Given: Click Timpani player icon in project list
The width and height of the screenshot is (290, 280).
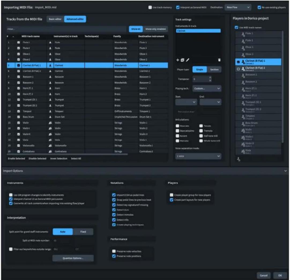Looking at the screenshot, I should point(243,117).
